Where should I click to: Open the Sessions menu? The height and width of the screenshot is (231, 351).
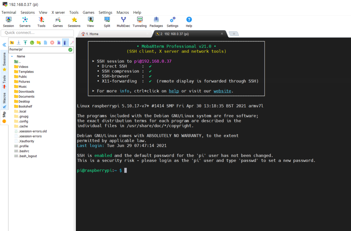28,12
